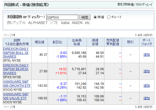Click the example keyword アップル
The height and width of the screenshot is (110, 156).
(19, 23)
